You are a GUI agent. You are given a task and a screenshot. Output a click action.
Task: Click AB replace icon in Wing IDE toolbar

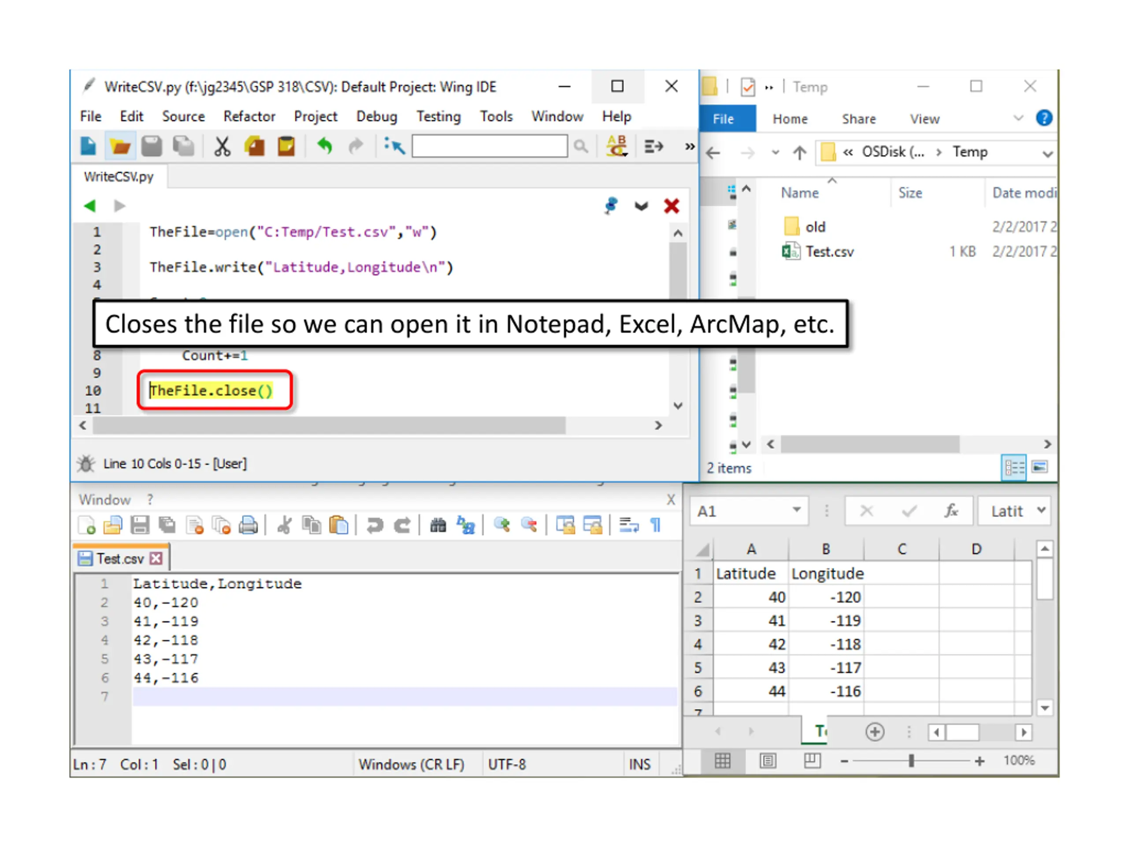coord(616,146)
